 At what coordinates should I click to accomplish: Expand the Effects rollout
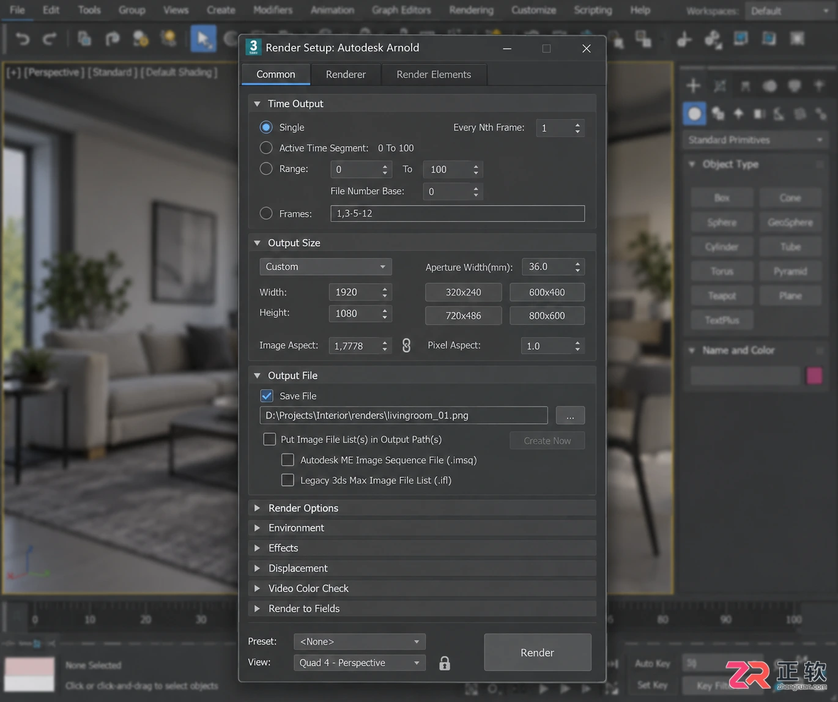click(x=422, y=548)
